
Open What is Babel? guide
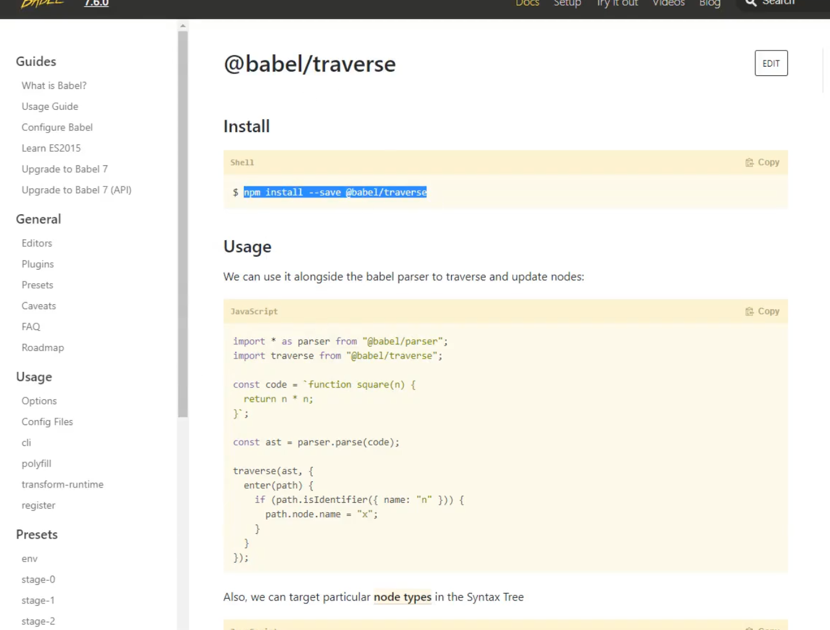click(x=54, y=86)
